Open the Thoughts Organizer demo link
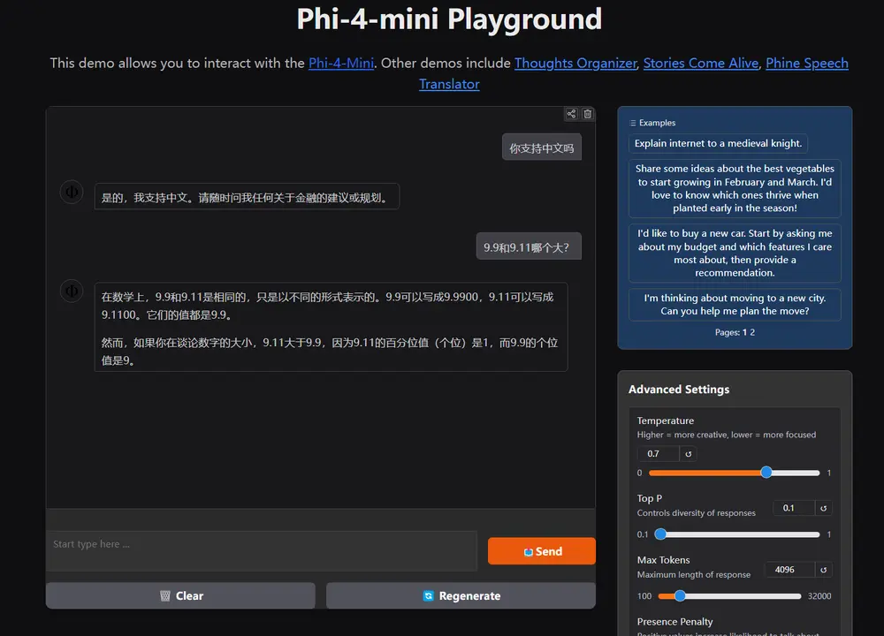 pyautogui.click(x=575, y=63)
